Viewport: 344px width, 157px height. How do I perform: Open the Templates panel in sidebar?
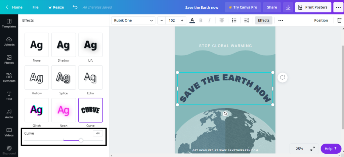pyautogui.click(x=9, y=23)
